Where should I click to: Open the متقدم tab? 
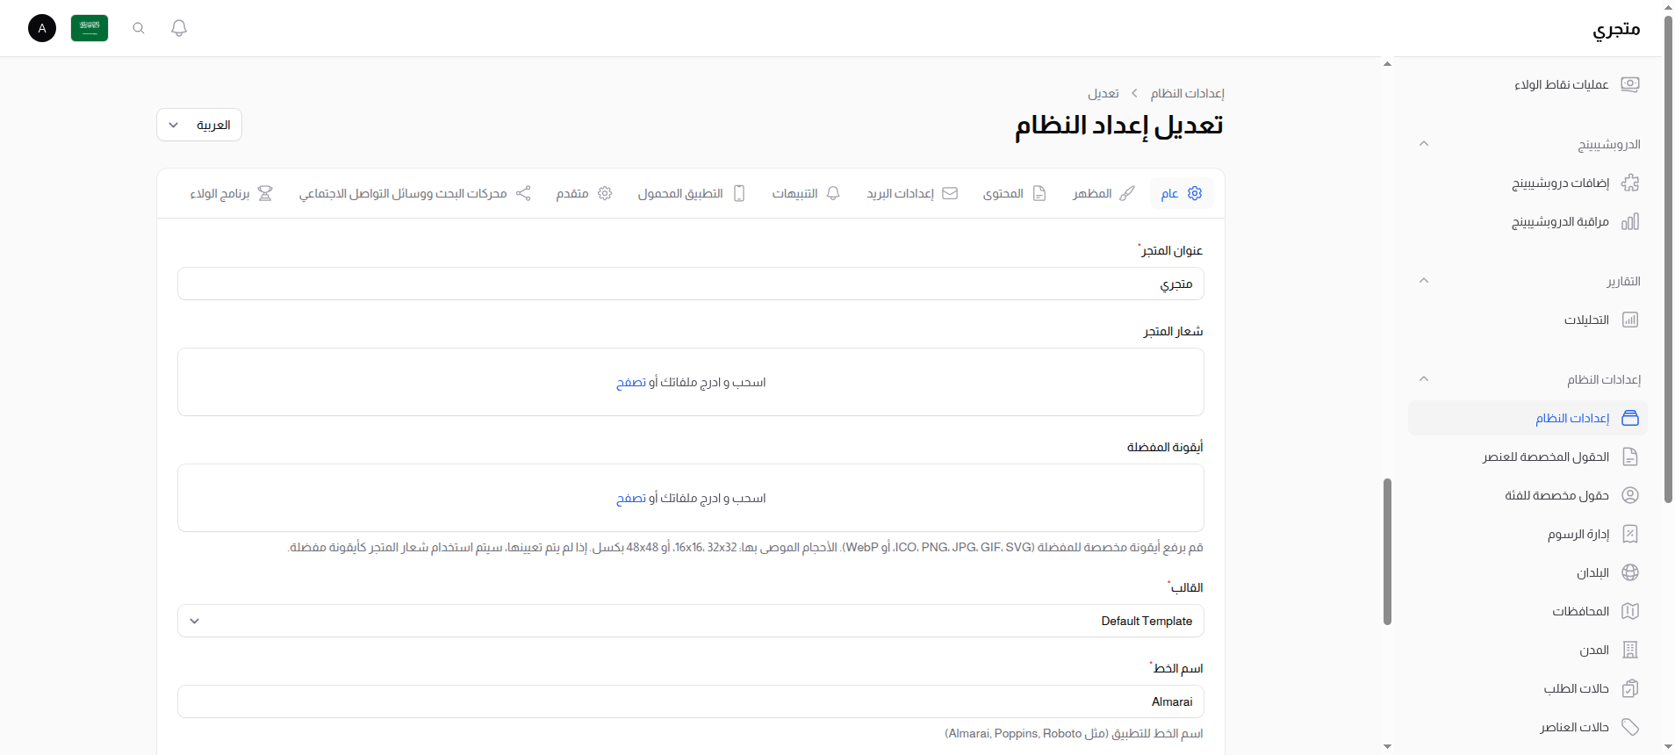584,193
